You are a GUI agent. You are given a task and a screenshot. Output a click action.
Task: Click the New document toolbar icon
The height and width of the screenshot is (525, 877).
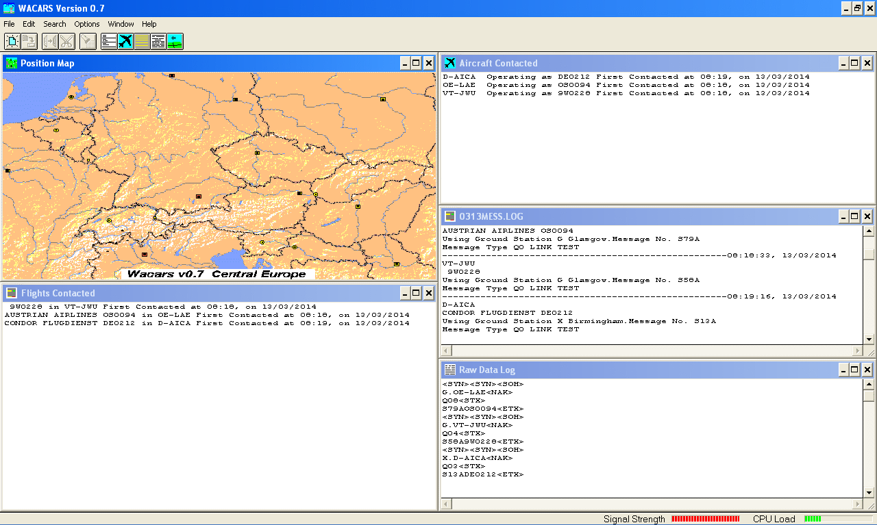(12, 42)
